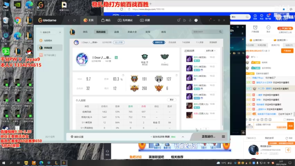Viewport: 295px width, 166px height.
Task: Click the flex queue rank emblem
Action: (x=164, y=57)
